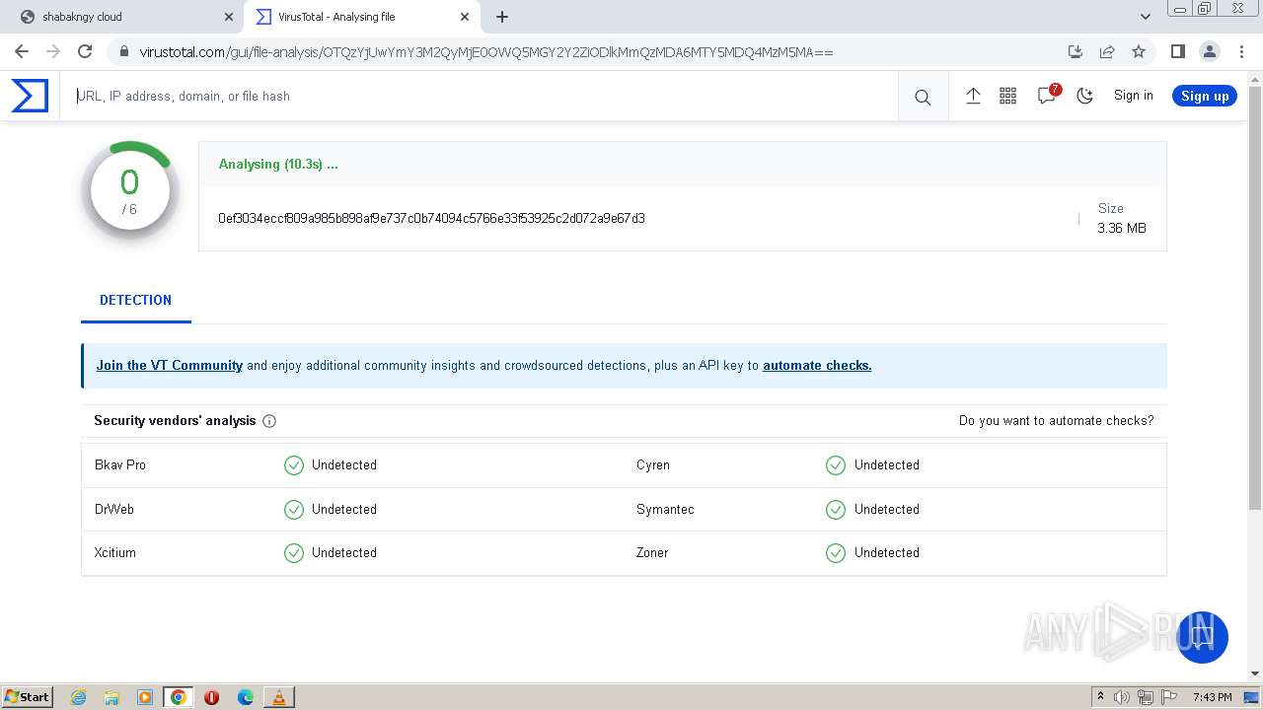The image size is (1263, 710).
Task: Go forward in browser
Action: coord(53,51)
